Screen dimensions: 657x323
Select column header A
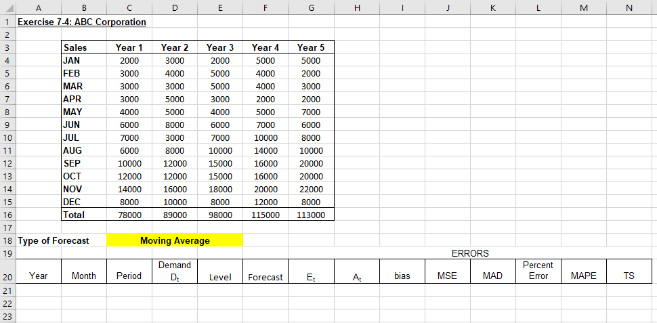pos(39,7)
